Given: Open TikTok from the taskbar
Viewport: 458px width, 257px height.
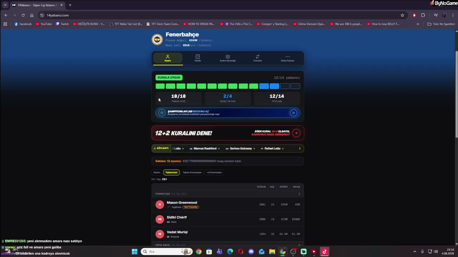Looking at the screenshot, I should click(325, 252).
